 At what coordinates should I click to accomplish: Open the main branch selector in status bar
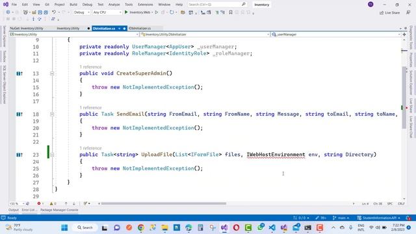341,218
